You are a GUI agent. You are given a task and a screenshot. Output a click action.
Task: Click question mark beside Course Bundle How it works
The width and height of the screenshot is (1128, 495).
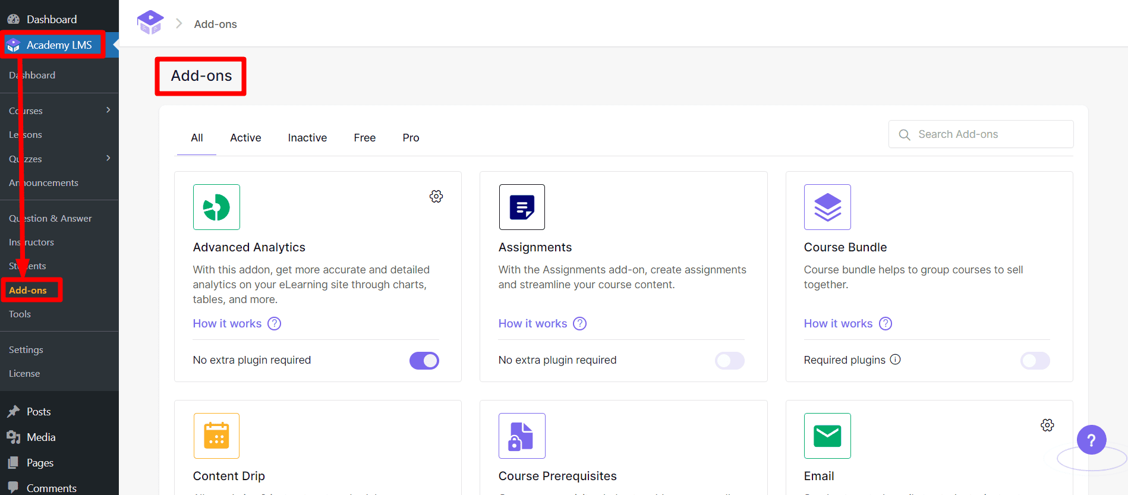pyautogui.click(x=886, y=324)
